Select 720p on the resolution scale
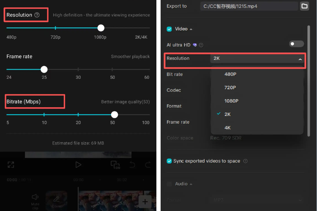The image size is (317, 211). tap(55, 37)
